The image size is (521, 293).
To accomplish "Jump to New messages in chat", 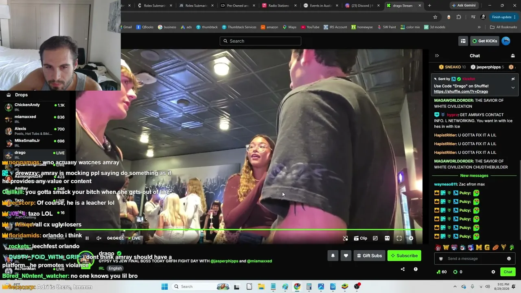I will point(474,175).
